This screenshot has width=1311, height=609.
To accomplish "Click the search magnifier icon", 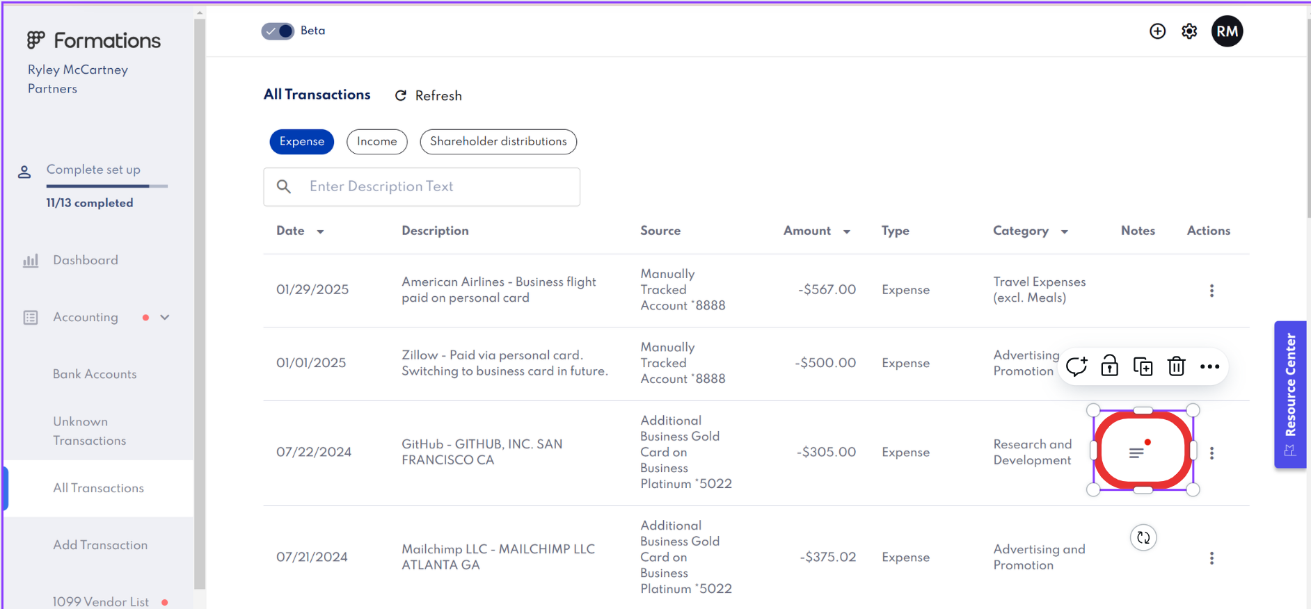I will (284, 186).
